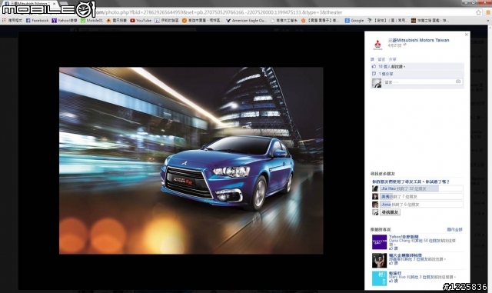Open Jona friend finder entry
Image resolution: width=492 pixels, height=293 pixels.
386,205
